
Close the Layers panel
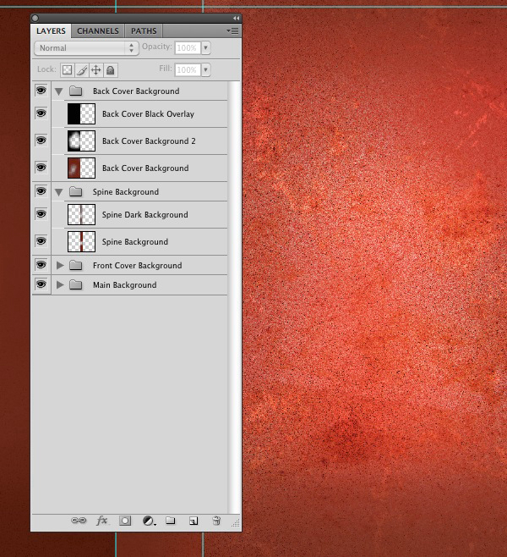point(35,18)
